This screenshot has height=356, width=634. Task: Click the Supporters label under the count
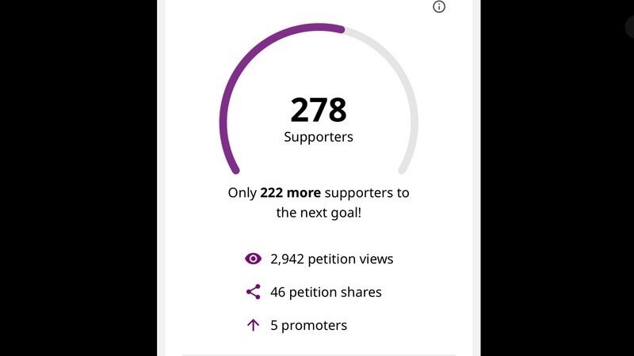point(319,137)
